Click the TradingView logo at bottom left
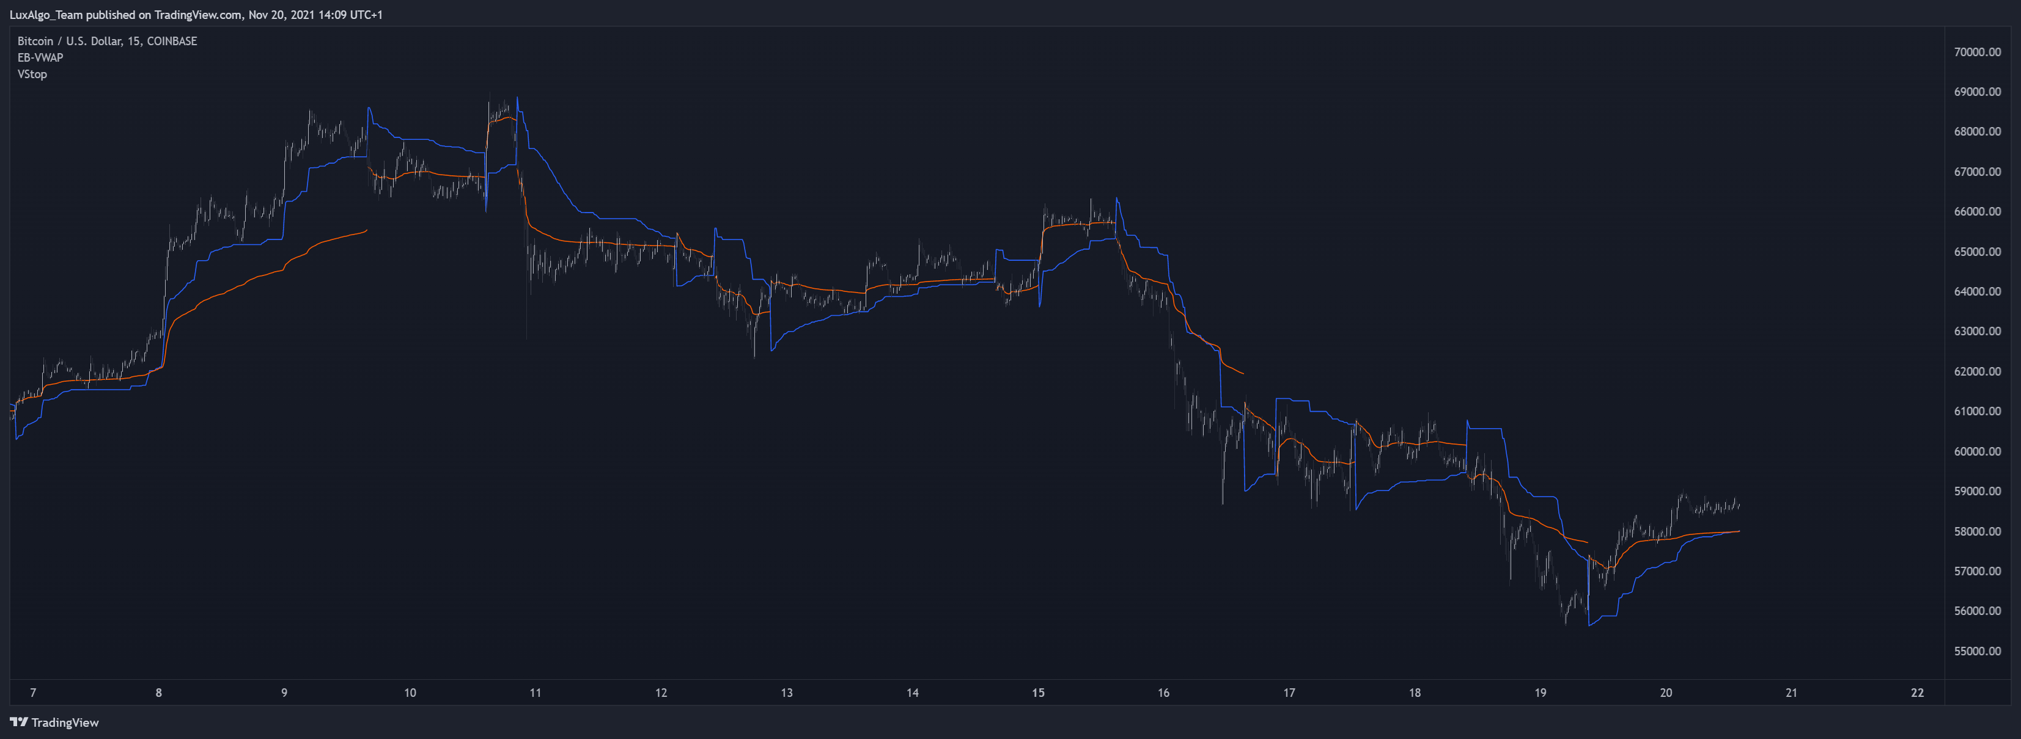This screenshot has height=739, width=2021. click(54, 723)
